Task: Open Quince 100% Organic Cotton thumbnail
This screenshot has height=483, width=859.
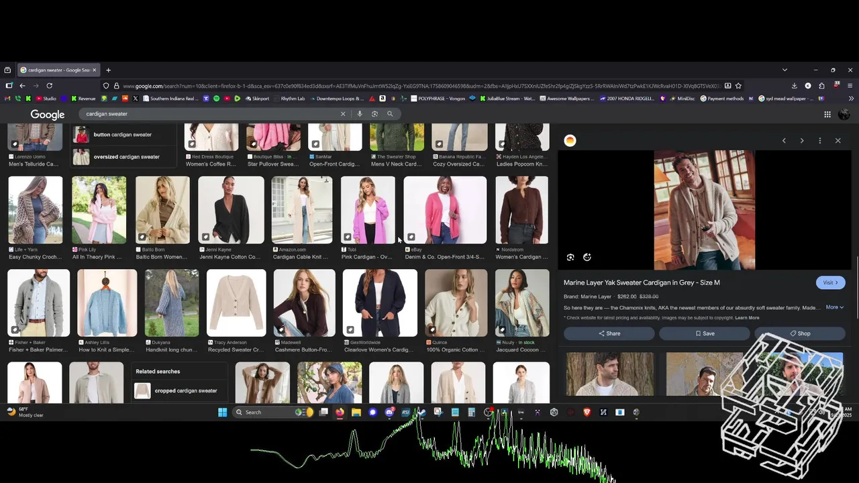Action: 456,303
